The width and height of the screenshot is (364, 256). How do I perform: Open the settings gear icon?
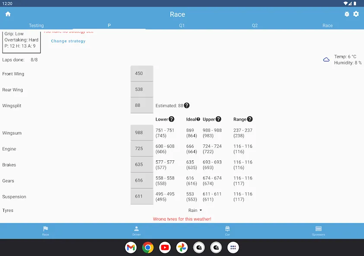tap(356, 14)
